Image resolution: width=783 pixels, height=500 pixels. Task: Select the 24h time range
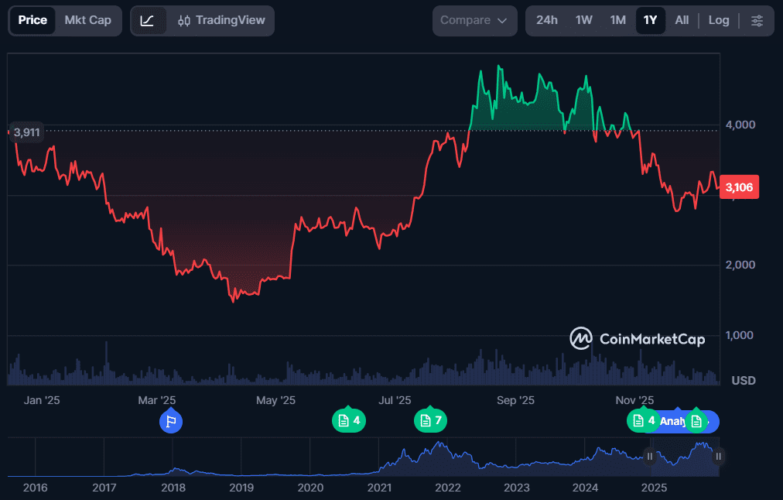547,20
